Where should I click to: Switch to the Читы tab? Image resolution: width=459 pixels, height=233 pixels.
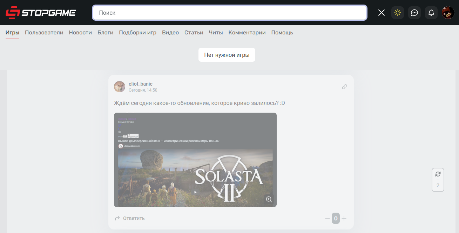coord(216,33)
